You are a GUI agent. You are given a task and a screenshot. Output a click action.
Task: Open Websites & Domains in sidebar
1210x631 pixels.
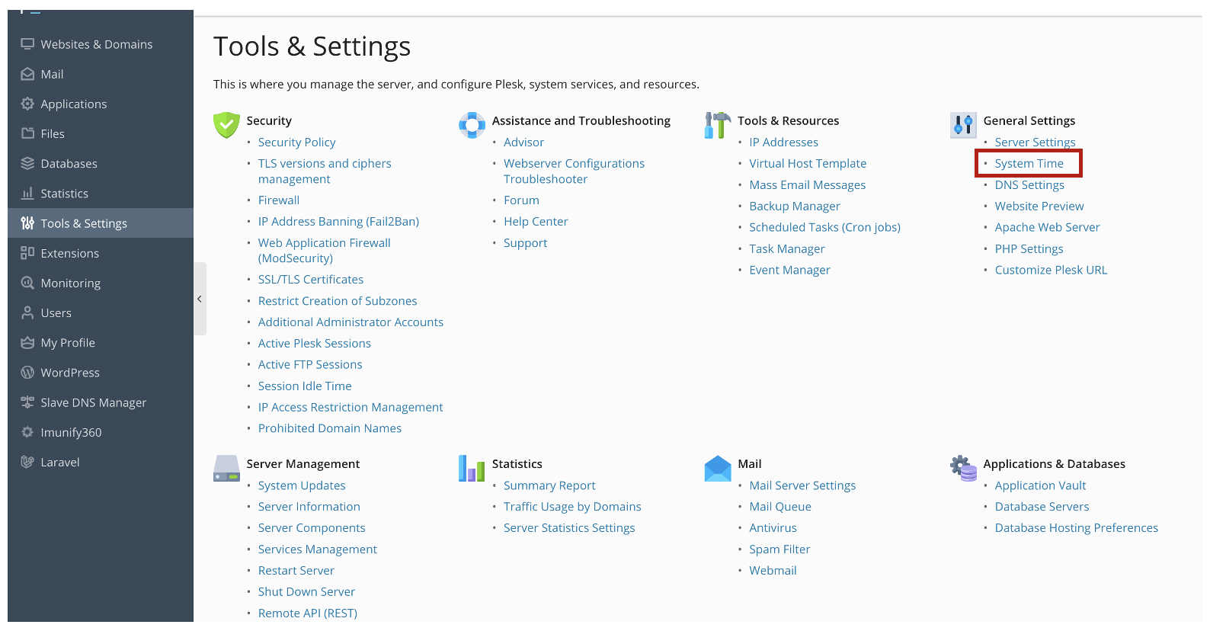[x=96, y=44]
